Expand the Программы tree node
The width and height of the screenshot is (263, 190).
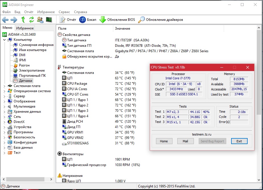[x=4, y=132]
